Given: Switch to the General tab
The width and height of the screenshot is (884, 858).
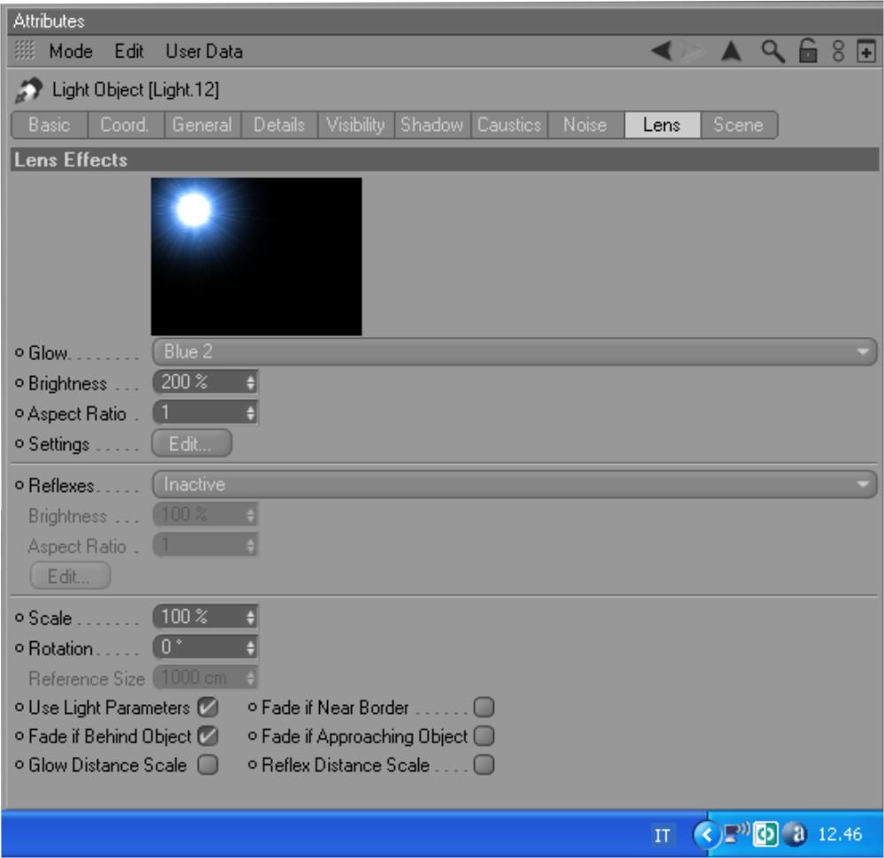Looking at the screenshot, I should 202,125.
